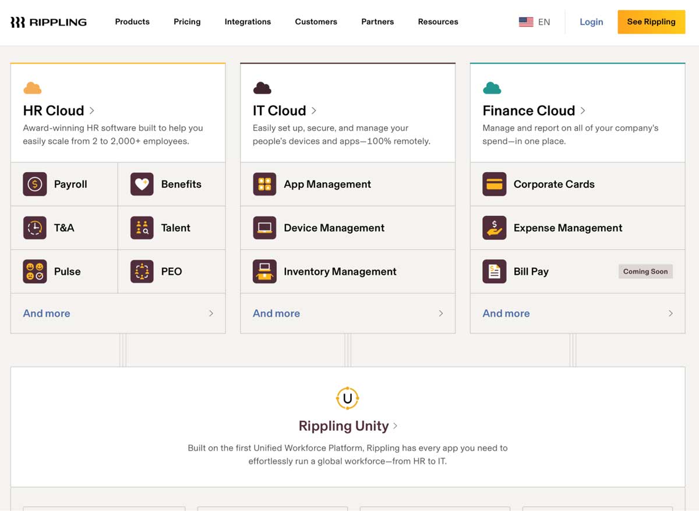Open the Login link
This screenshot has height=511, width=699.
pos(591,22)
